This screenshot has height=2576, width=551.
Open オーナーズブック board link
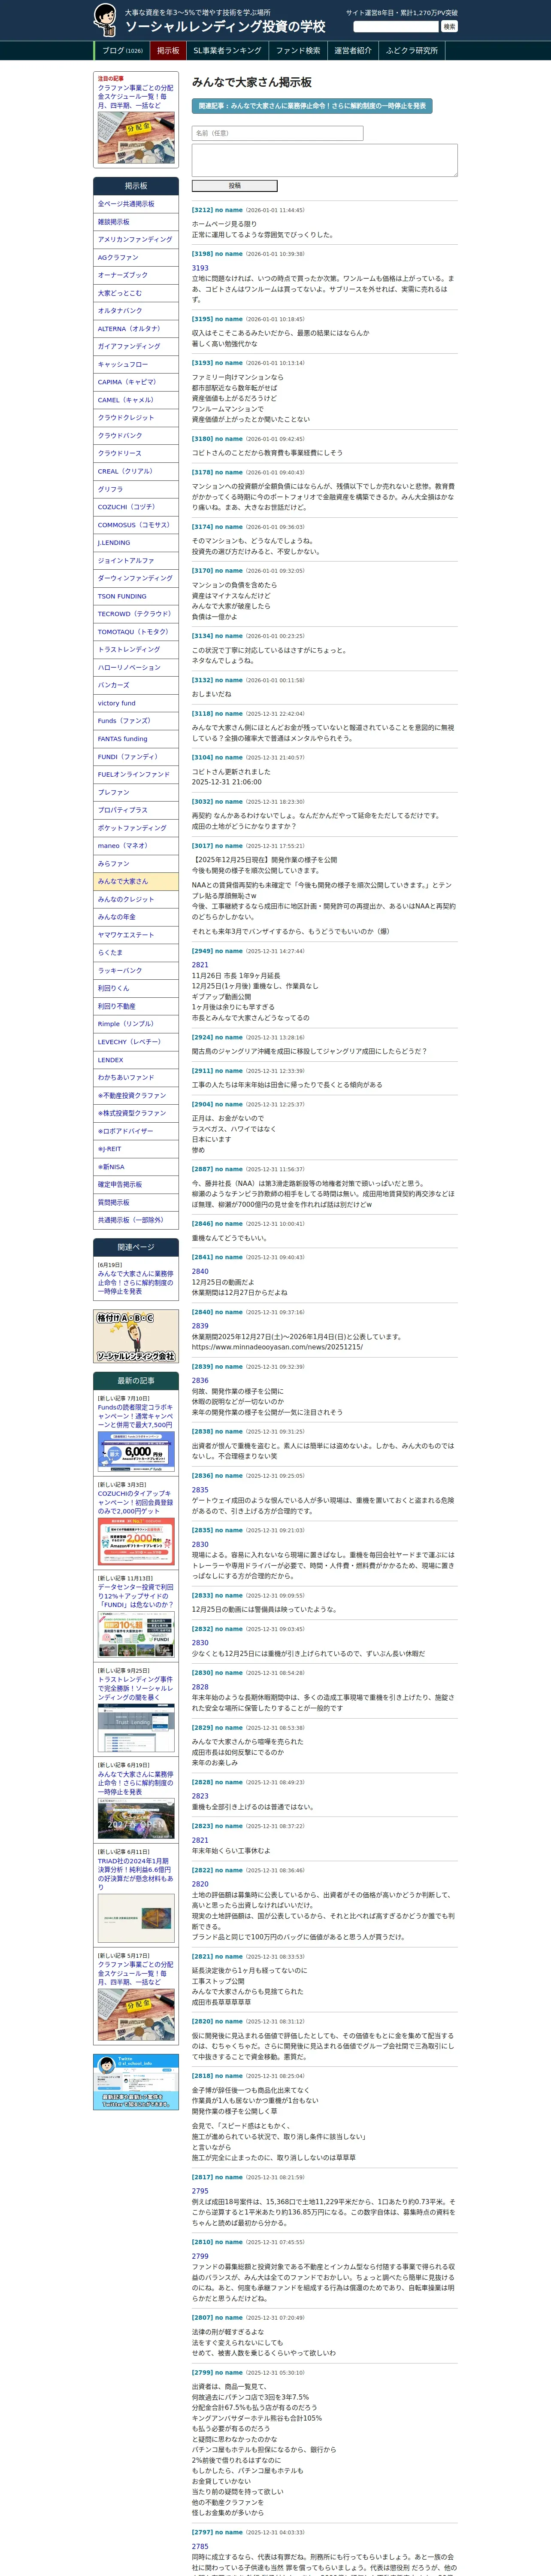coord(136,275)
